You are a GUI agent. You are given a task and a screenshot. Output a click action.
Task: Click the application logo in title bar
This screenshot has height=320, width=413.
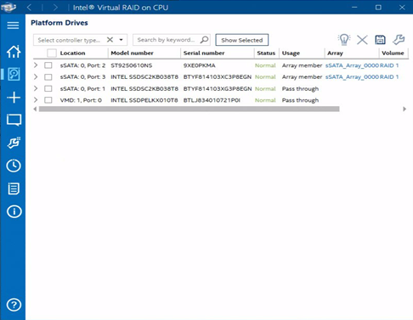[8, 7]
